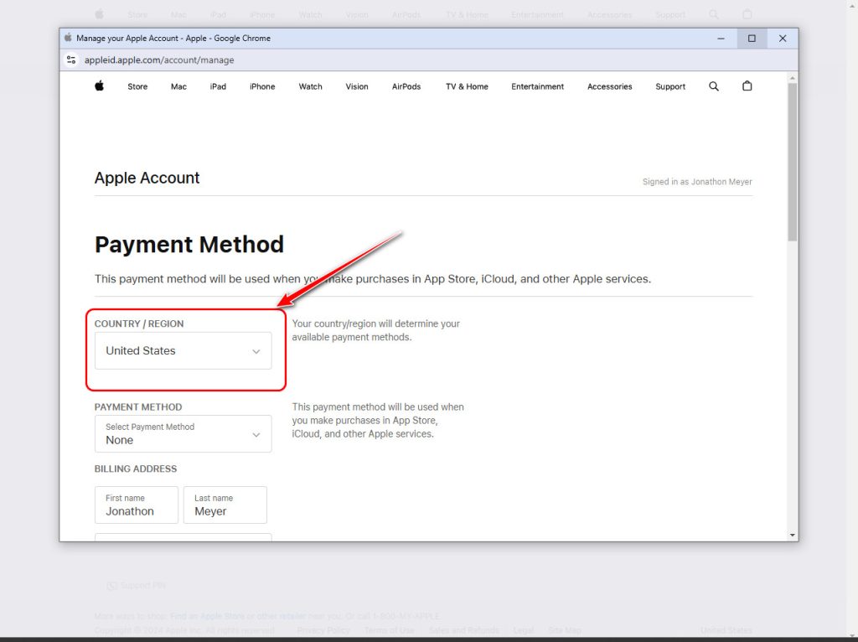Click the Apple icon in the window title bar

pos(67,38)
